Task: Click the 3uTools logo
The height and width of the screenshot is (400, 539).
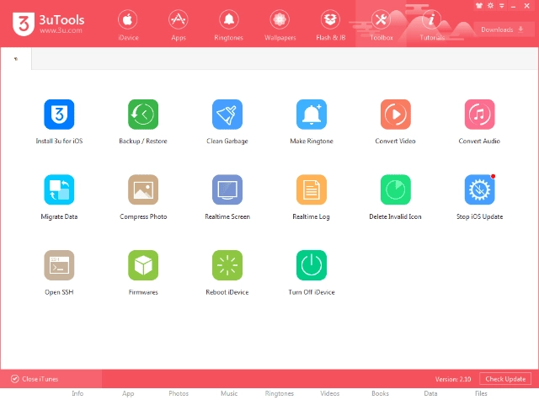Action: point(24,24)
